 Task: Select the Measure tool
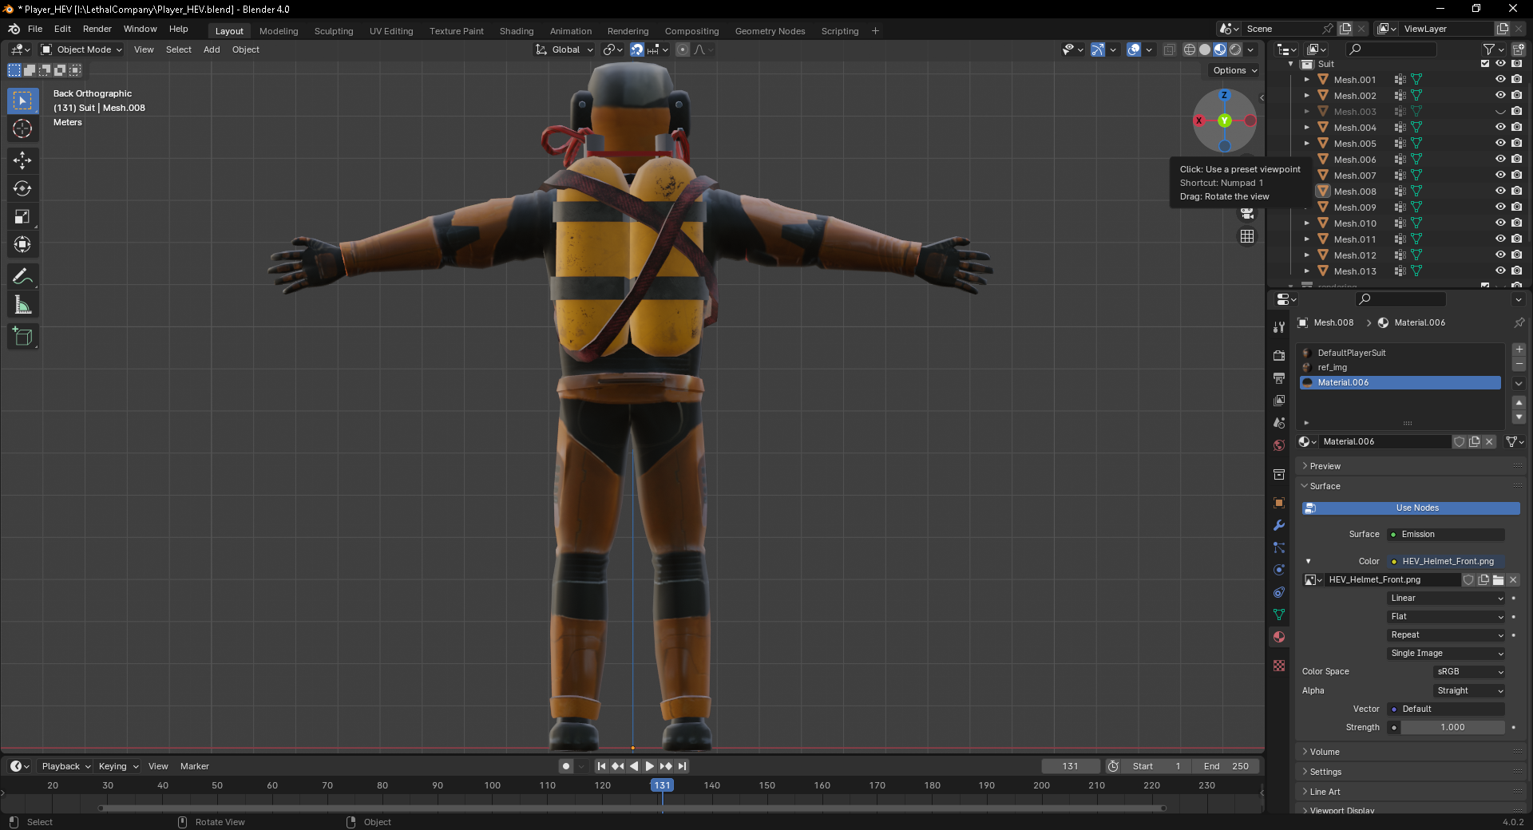[x=22, y=305]
